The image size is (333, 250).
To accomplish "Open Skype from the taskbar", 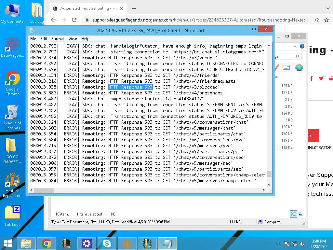I will coord(107,243).
